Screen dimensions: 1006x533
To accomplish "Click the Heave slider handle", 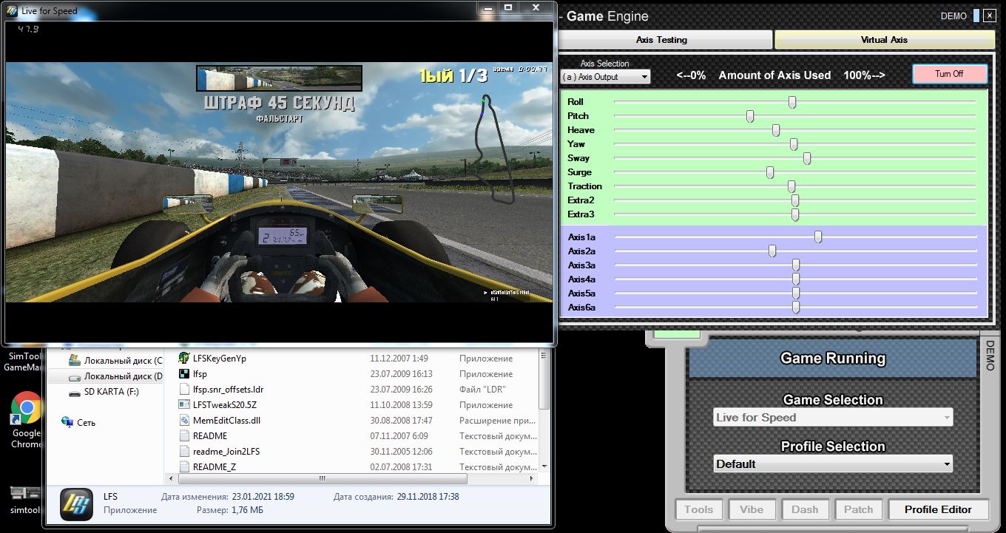I will pyautogui.click(x=775, y=130).
